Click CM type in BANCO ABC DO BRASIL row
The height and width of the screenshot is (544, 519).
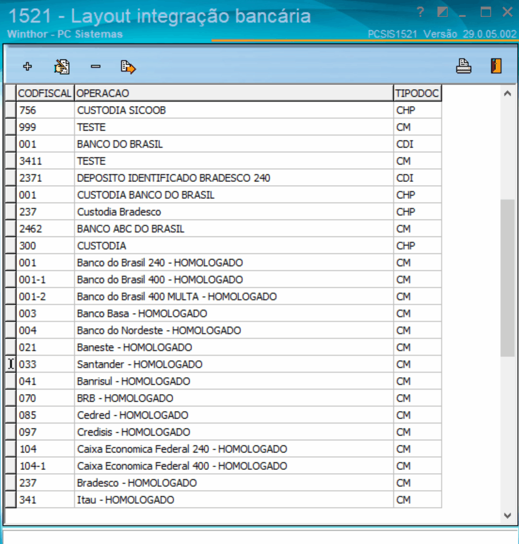(x=418, y=228)
